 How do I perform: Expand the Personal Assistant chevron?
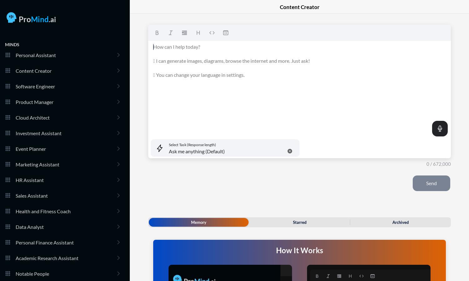(119, 55)
